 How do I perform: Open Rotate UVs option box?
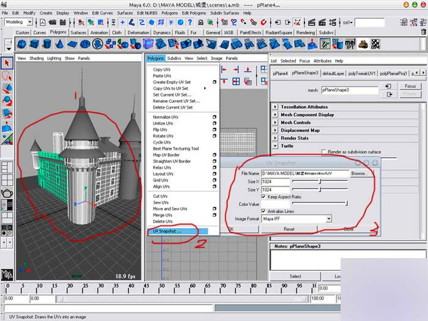click(214, 136)
